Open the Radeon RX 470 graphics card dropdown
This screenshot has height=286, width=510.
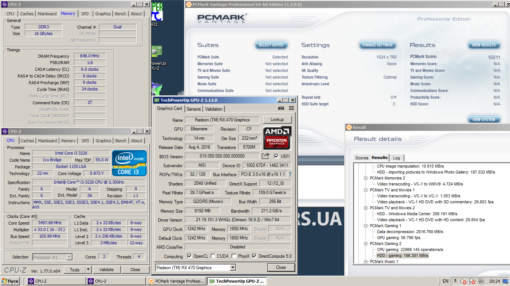point(233,268)
